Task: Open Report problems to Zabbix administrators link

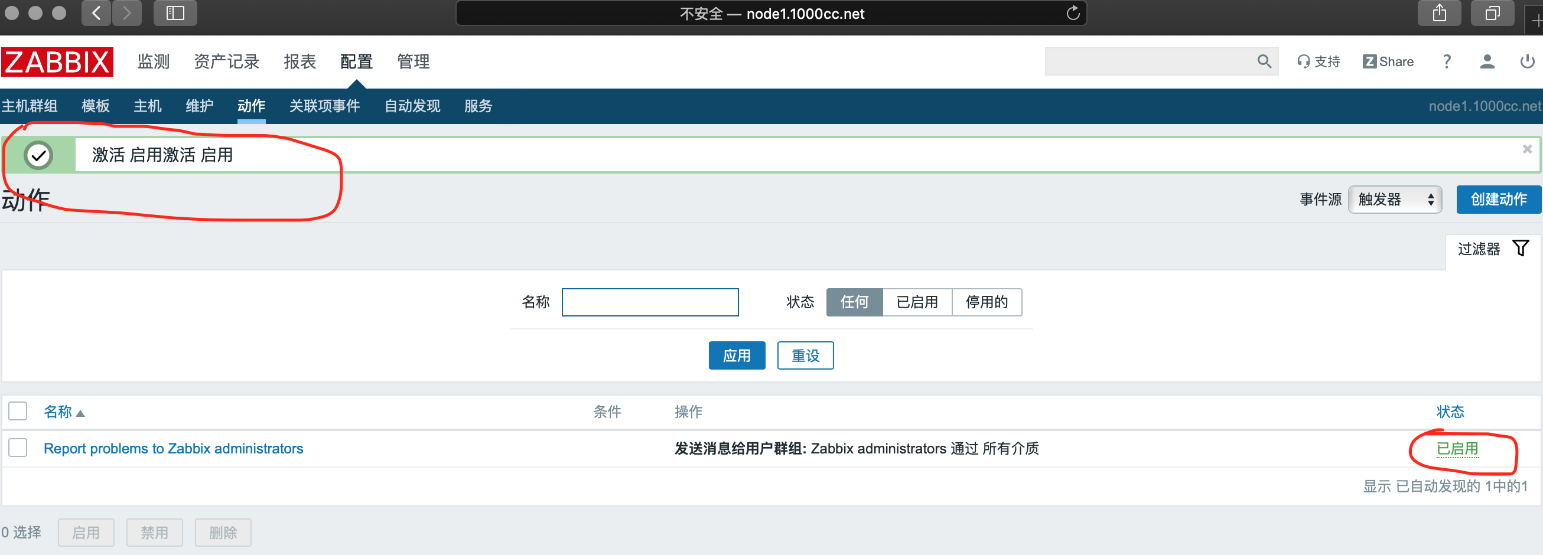Action: pos(173,449)
